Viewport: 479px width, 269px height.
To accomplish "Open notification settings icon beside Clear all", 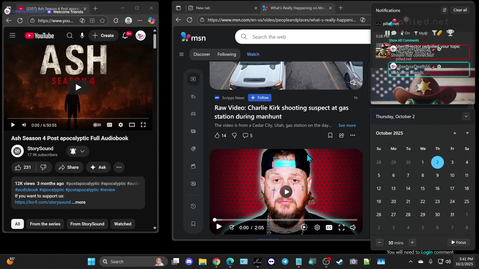I will [444, 10].
